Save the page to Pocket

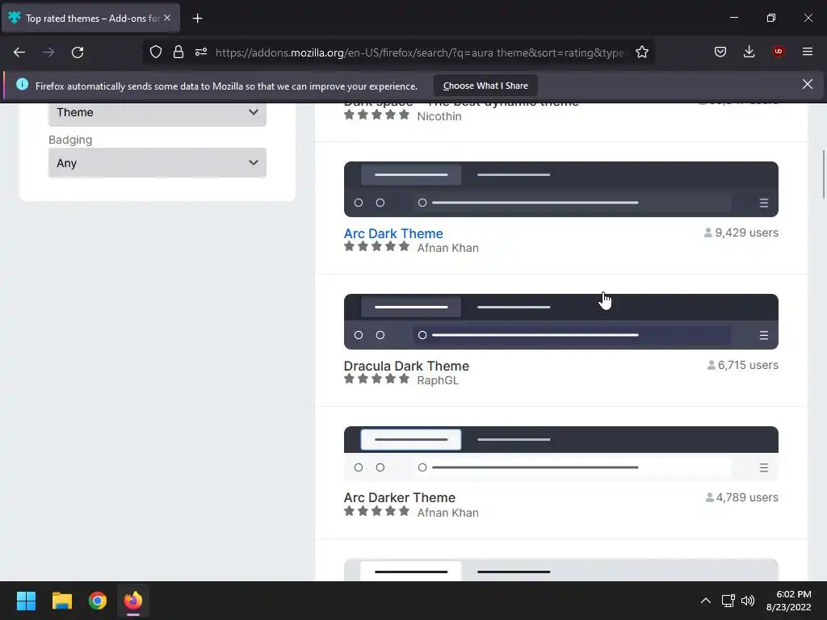tap(720, 52)
